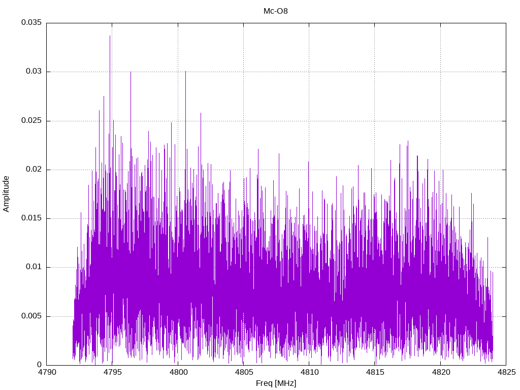Click the 4810 x-axis tick label
Image resolution: width=520 pixels, height=390 pixels.
[309, 372]
